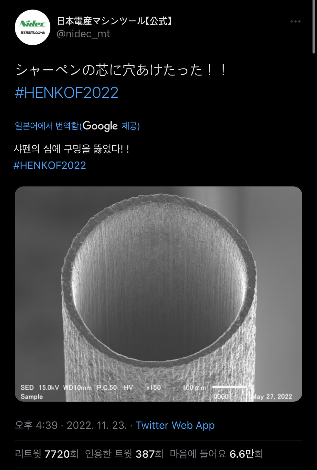Screen dimensions: 317x470
Task: Open the pencil lead microscope image
Action: 158,294
